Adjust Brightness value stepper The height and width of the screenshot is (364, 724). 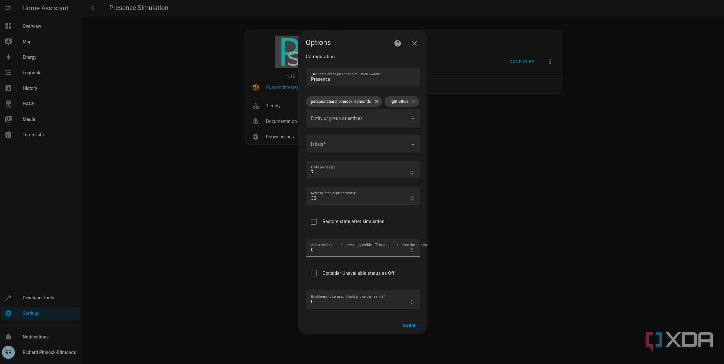pyautogui.click(x=411, y=302)
